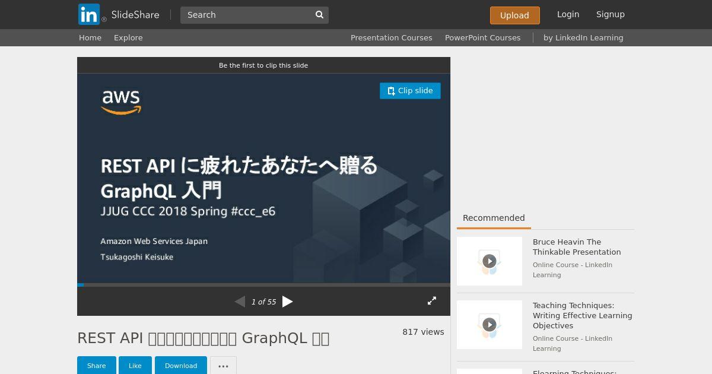The width and height of the screenshot is (712, 374).
Task: Click the LinkedIn logo icon
Action: click(x=89, y=14)
